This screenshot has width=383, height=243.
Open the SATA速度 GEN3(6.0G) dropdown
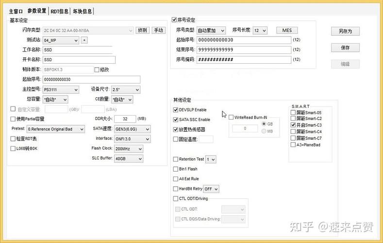(x=132, y=129)
